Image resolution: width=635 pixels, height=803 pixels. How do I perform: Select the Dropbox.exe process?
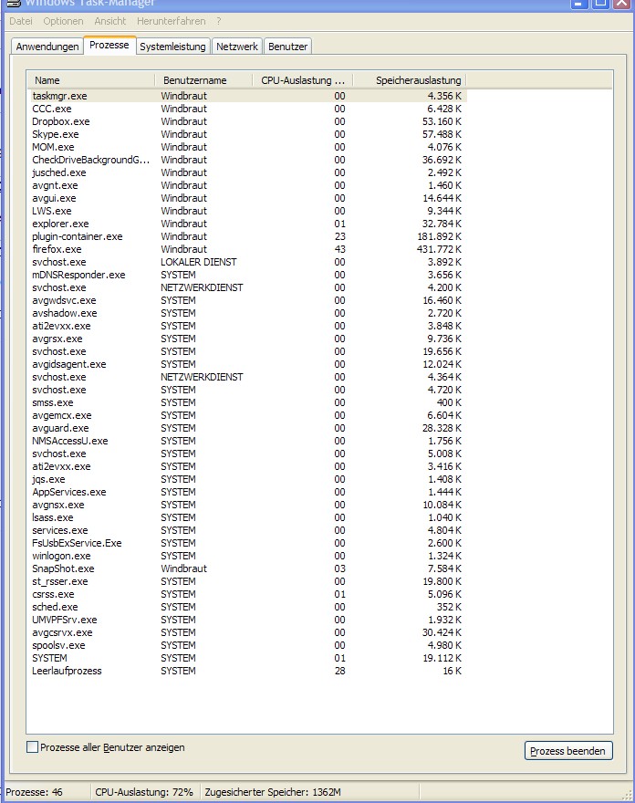click(247, 121)
